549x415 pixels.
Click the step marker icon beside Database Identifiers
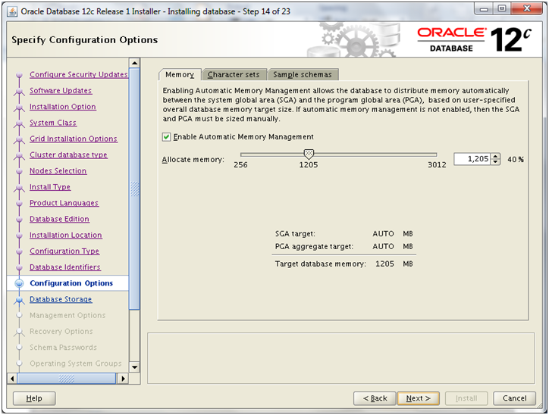pos(19,268)
